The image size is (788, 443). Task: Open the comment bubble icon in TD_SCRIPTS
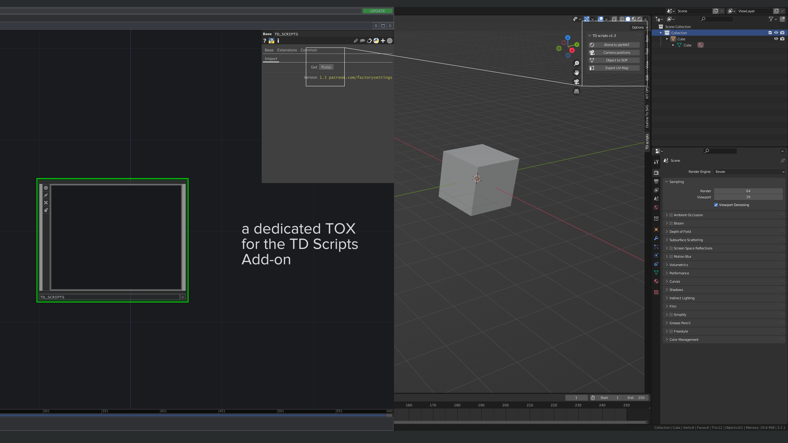pyautogui.click(x=363, y=40)
